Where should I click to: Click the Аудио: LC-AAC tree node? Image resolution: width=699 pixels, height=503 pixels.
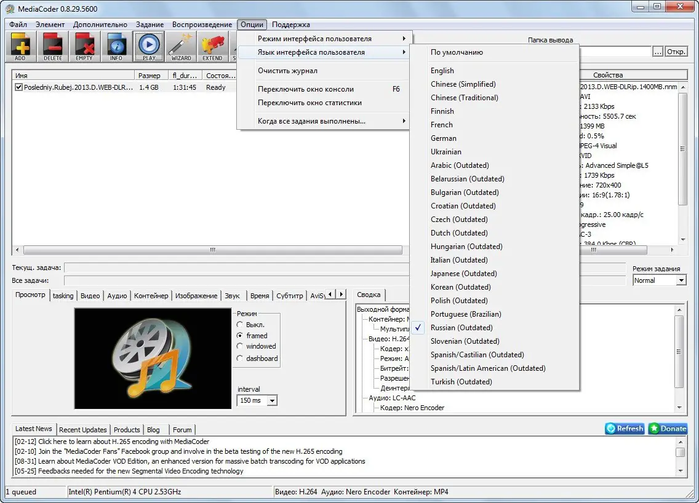point(392,398)
